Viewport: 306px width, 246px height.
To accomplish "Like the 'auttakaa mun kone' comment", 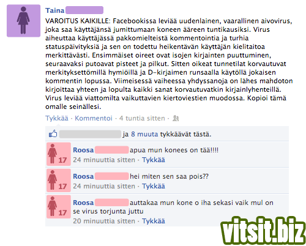I will (x=154, y=221).
